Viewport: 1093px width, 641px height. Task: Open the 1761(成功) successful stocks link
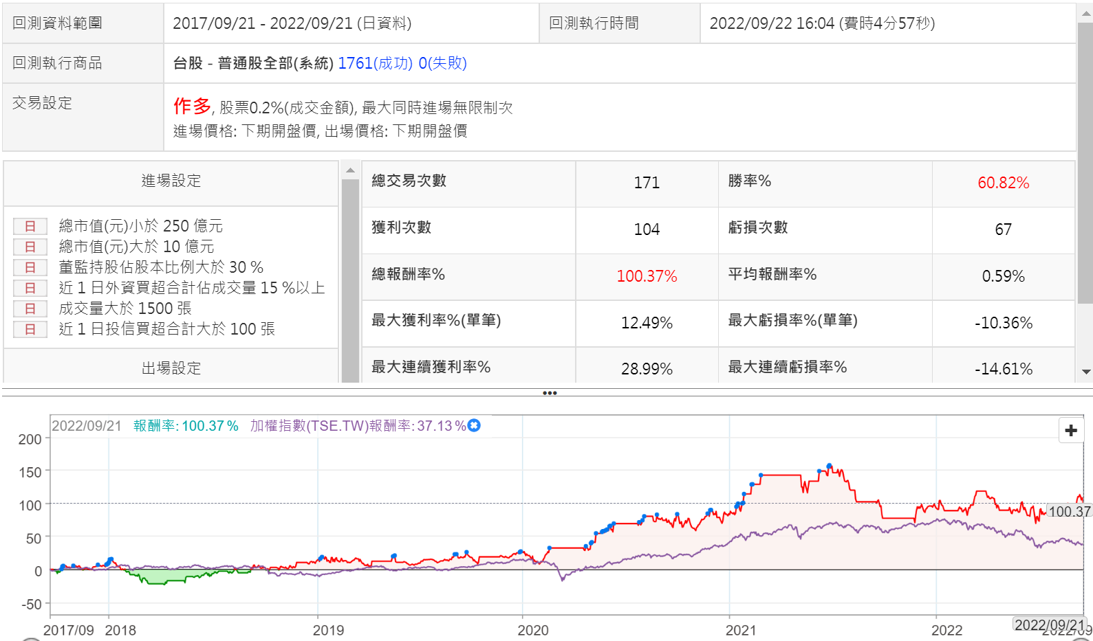pos(375,63)
